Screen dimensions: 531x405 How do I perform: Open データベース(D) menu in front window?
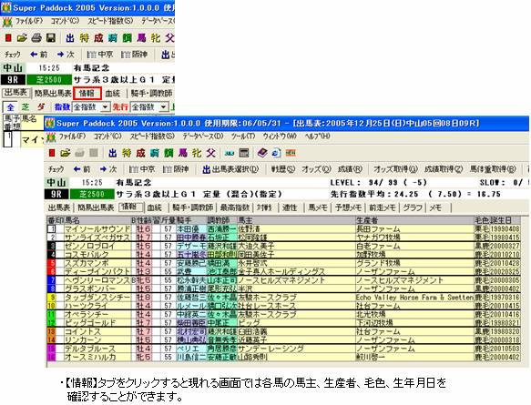pyautogui.click(x=203, y=137)
